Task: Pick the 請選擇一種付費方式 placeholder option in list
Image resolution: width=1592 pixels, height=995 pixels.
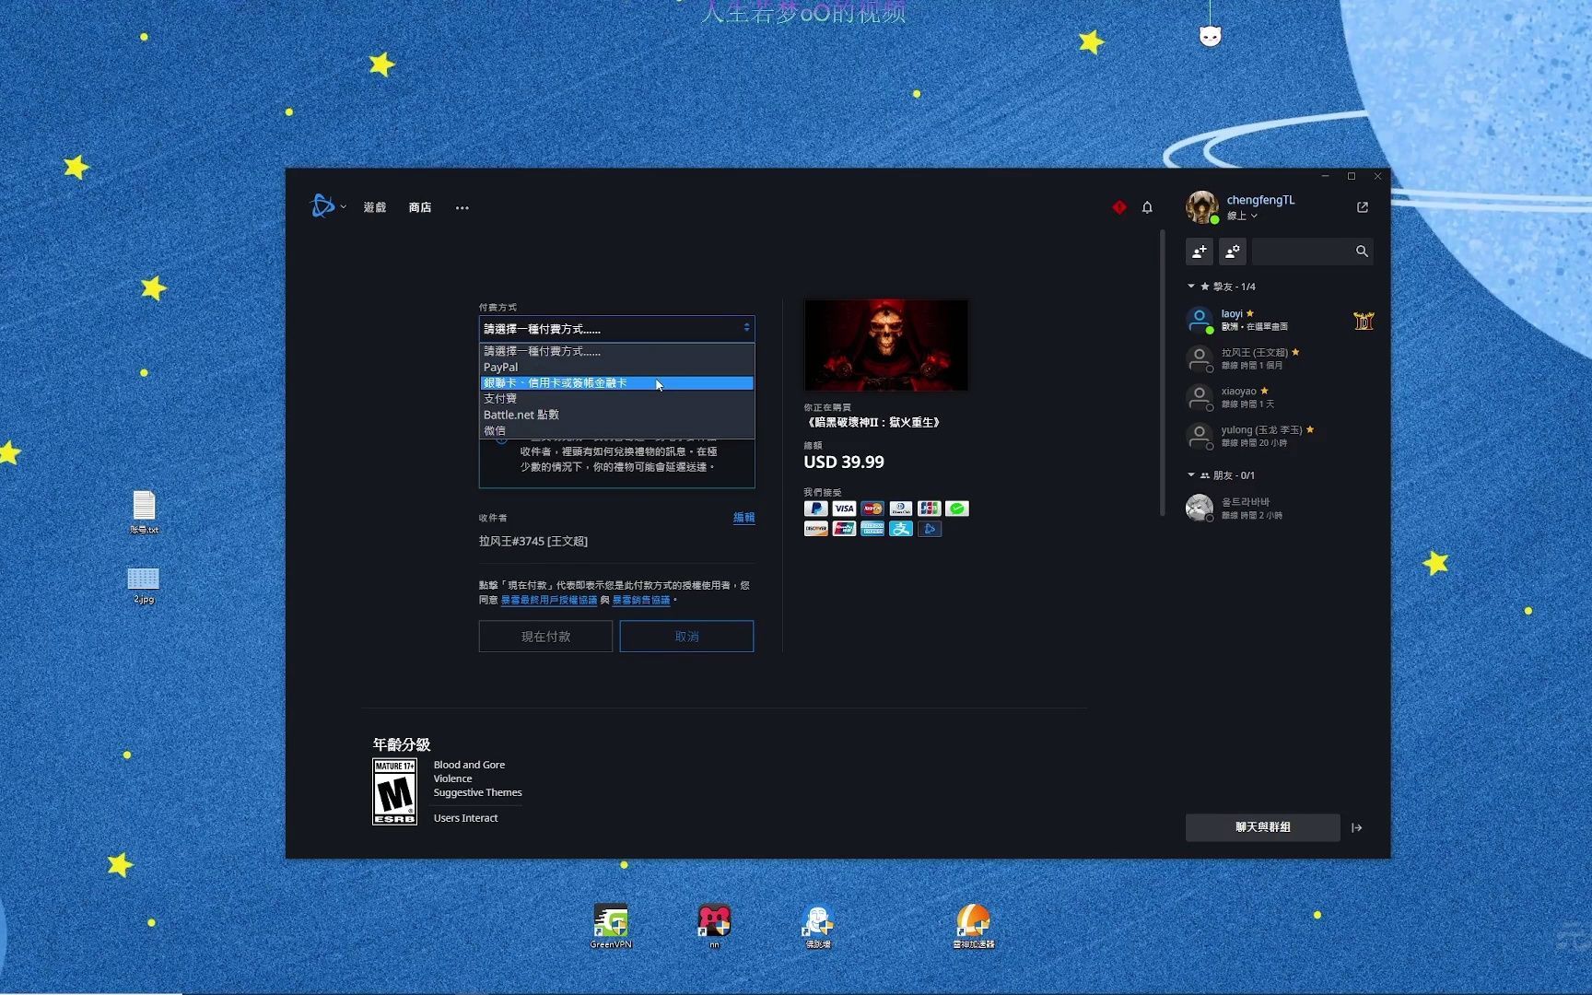Action: [616, 351]
